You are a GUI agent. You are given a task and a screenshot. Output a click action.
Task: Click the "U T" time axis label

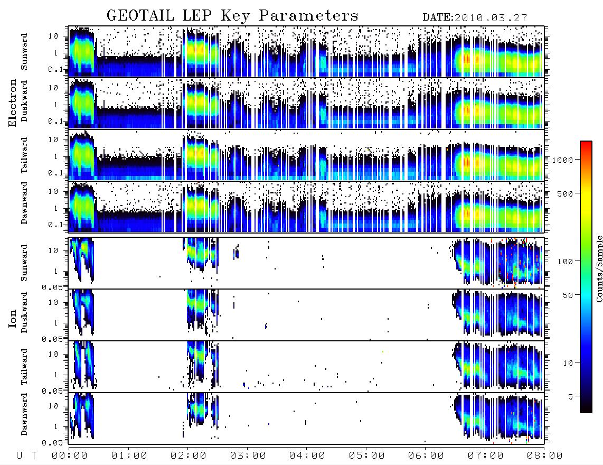click(x=26, y=455)
